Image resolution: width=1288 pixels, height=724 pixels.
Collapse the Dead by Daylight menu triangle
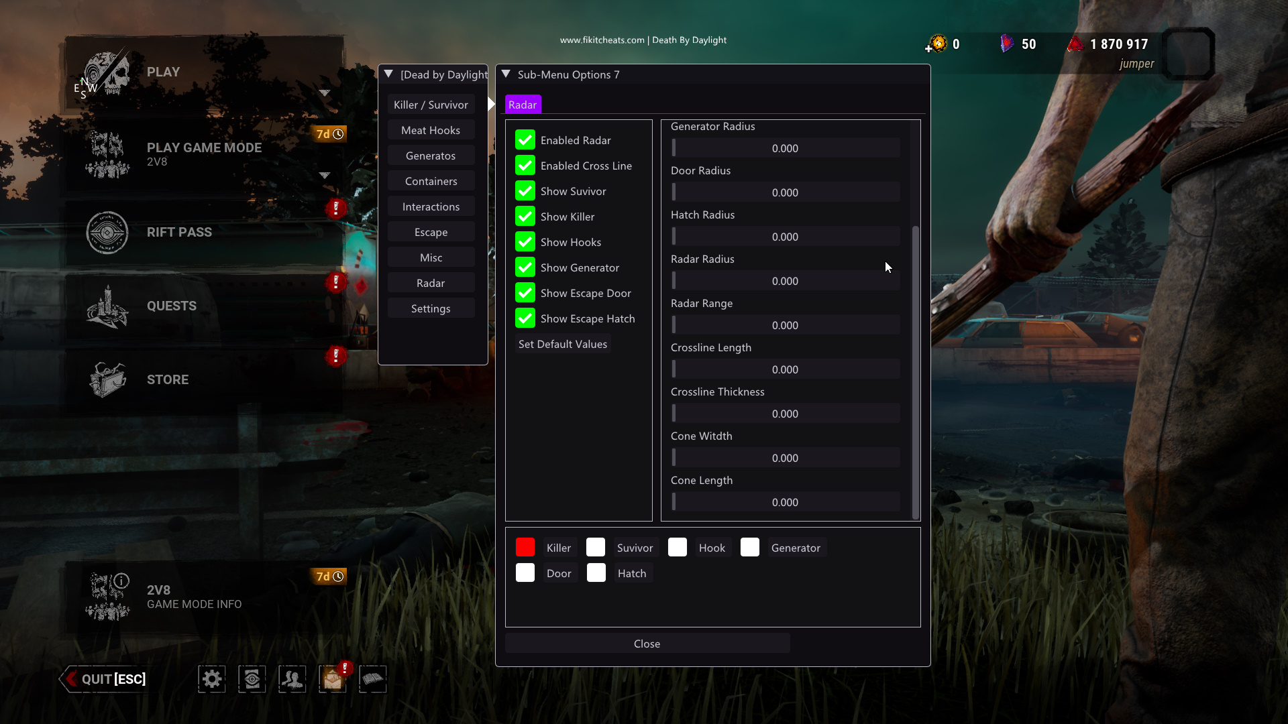tap(389, 74)
